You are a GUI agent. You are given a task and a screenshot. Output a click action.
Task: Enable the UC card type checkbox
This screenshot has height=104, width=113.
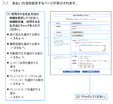coord(88,56)
